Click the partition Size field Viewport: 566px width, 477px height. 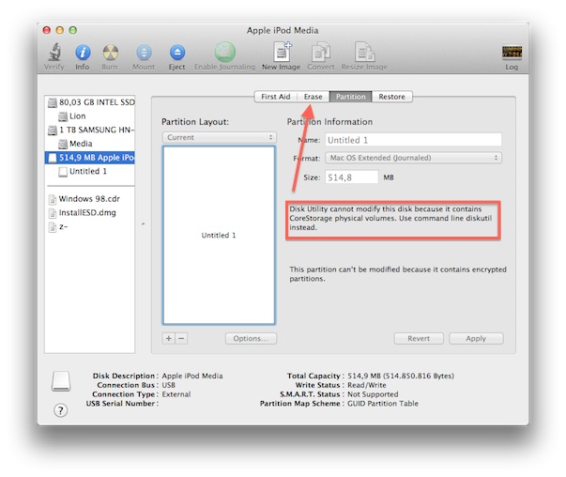(352, 177)
